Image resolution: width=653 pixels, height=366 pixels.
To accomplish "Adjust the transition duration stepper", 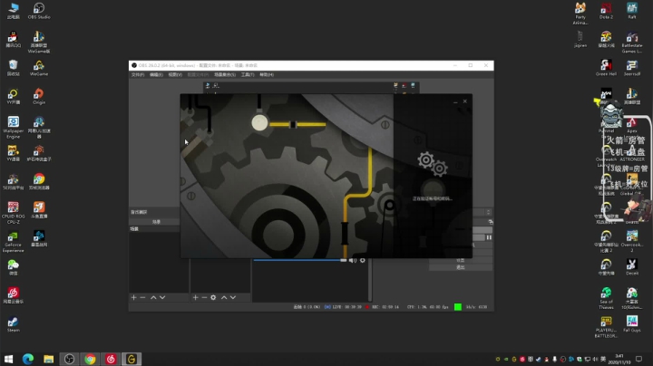I will click(x=489, y=212).
